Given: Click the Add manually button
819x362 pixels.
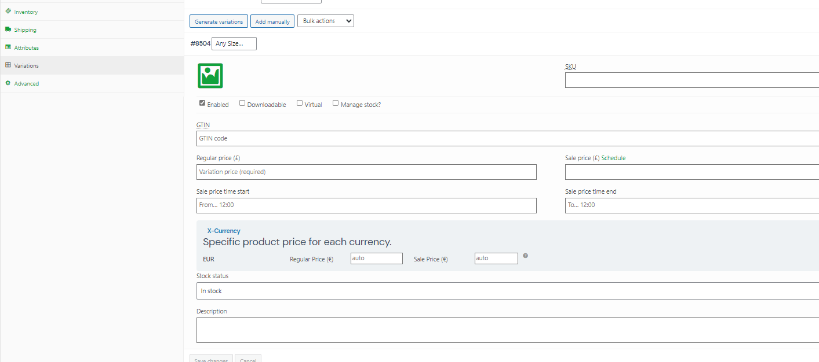Looking at the screenshot, I should click(272, 21).
